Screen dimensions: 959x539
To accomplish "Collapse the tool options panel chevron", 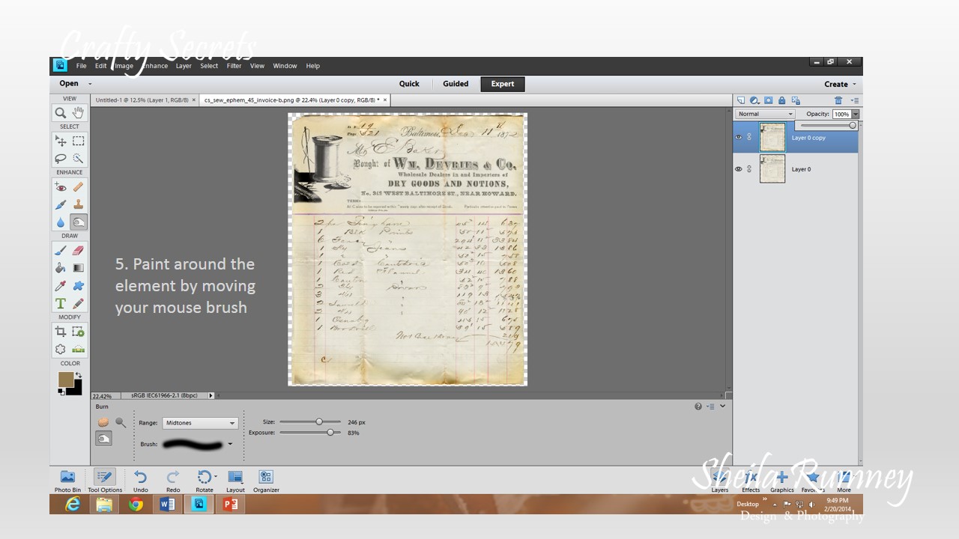I will coord(722,406).
